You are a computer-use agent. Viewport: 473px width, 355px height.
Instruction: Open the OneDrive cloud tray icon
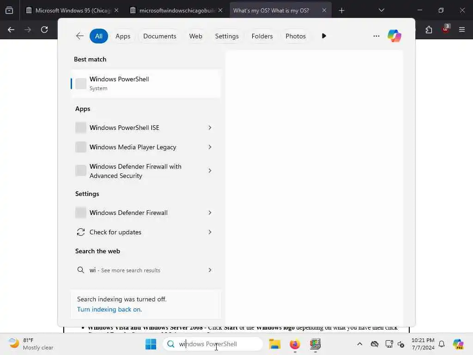point(374,344)
